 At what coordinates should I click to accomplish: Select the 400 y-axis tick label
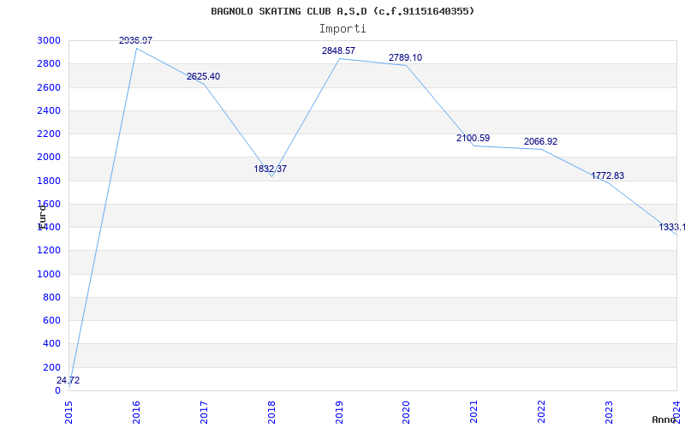click(x=52, y=344)
